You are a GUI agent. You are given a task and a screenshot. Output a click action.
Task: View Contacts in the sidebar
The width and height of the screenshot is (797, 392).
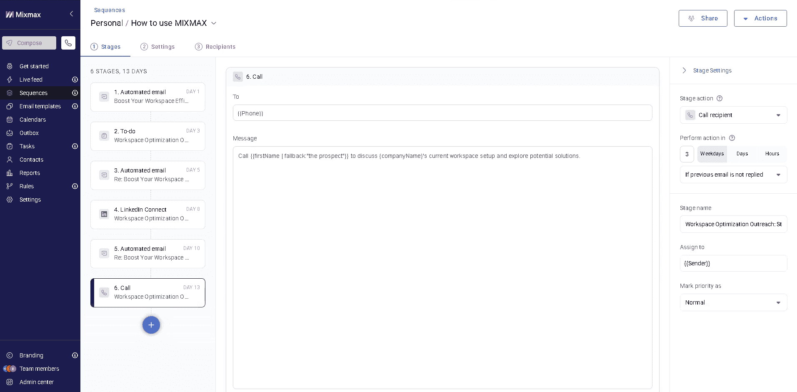point(31,160)
